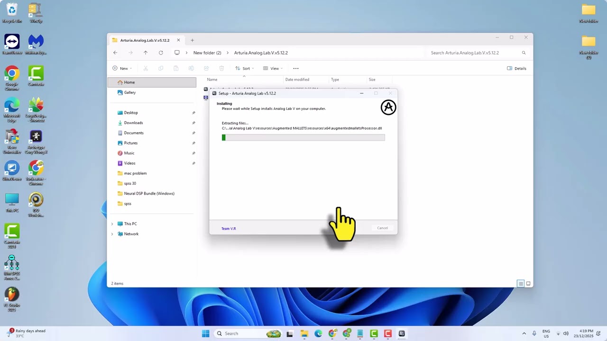Click the installation progress bar

[303, 137]
